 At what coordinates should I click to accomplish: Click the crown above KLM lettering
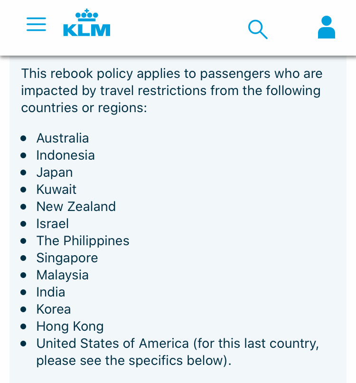[x=86, y=15]
